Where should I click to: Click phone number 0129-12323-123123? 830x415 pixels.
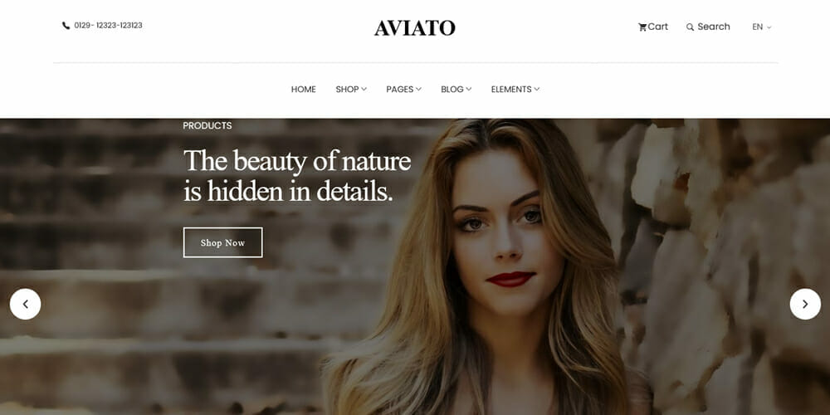click(108, 26)
